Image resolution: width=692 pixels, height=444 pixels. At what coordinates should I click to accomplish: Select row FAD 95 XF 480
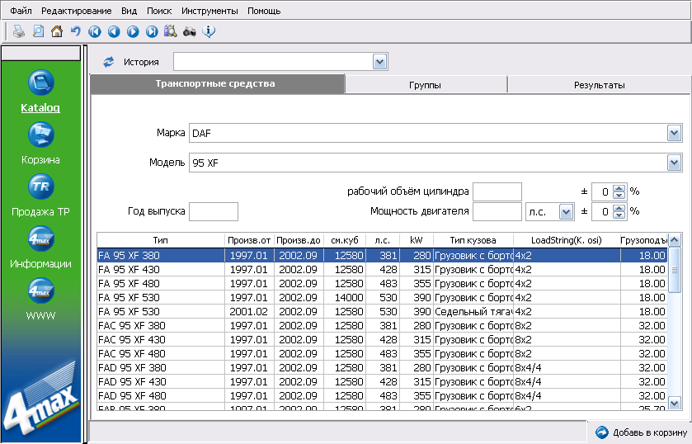pyautogui.click(x=382, y=396)
